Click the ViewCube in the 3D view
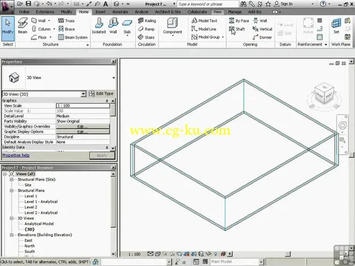The width and height of the screenshot is (355, 266). (x=324, y=94)
